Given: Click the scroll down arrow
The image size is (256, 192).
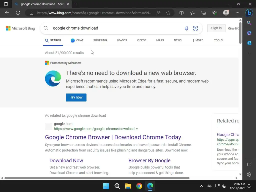Looking at the screenshot, I should pos(240,174).
